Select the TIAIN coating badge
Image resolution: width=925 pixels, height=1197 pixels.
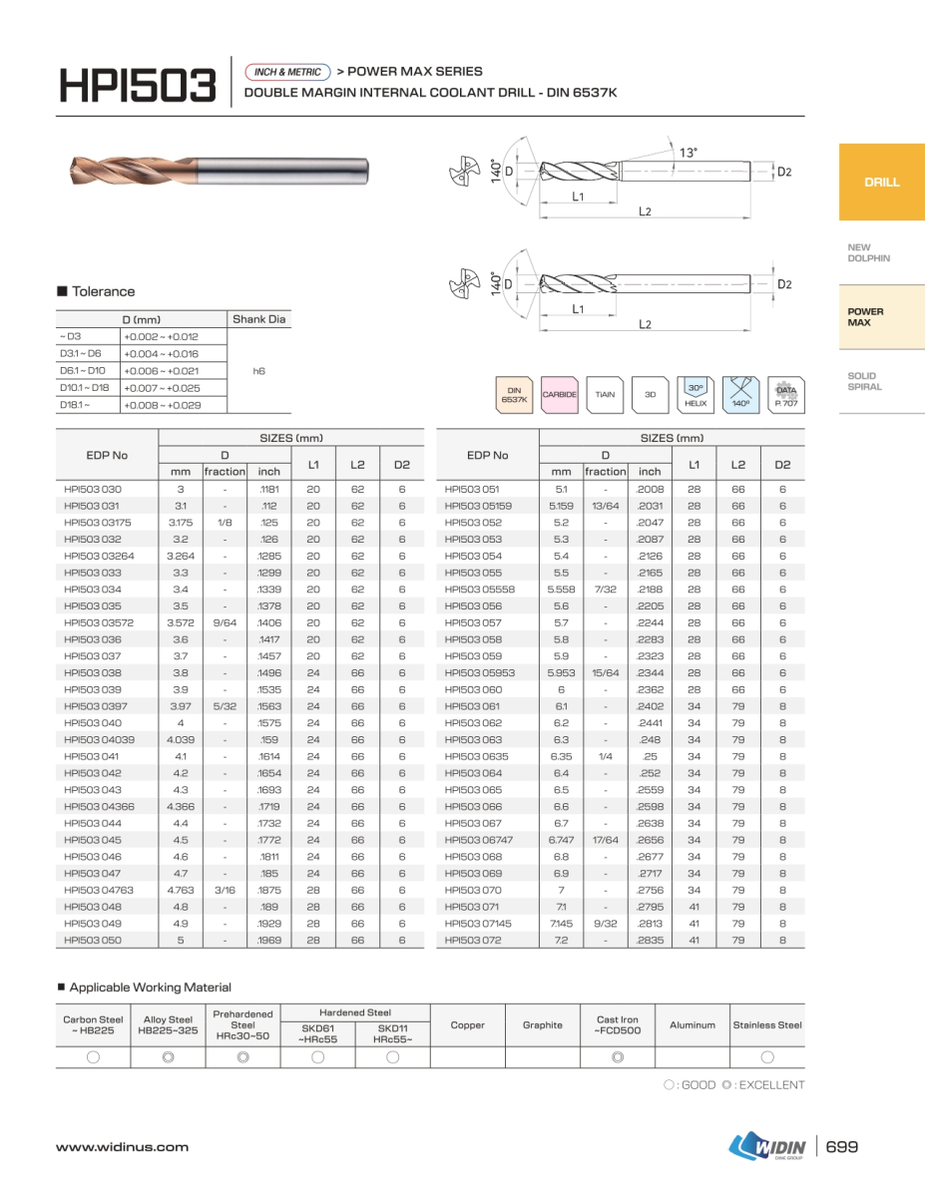point(605,394)
